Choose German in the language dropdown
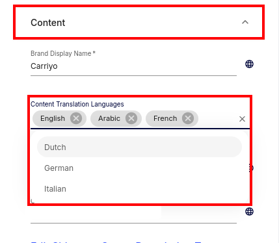The height and width of the screenshot is (243, 279). tap(139, 168)
